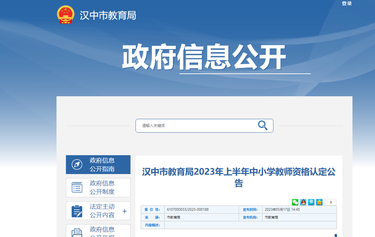Click the share count bubble showing 3
Image resolution: width=375 pixels, height=237 pixels.
[x=331, y=202]
